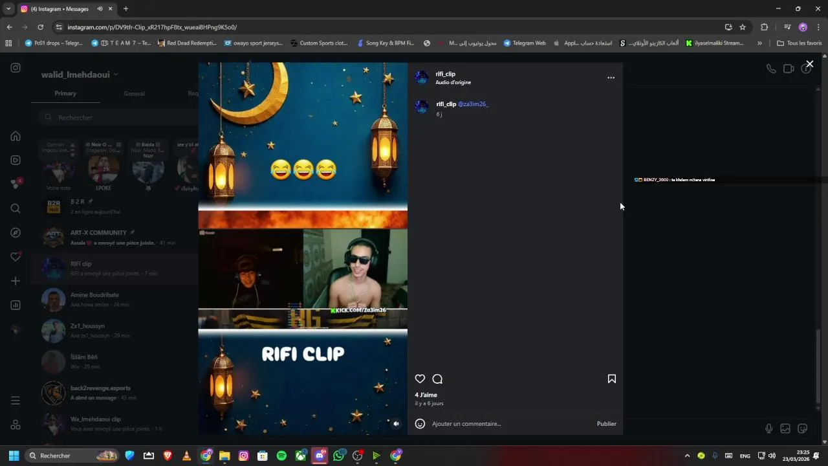Open the dashboard chart icon in the sidebar

(16, 305)
